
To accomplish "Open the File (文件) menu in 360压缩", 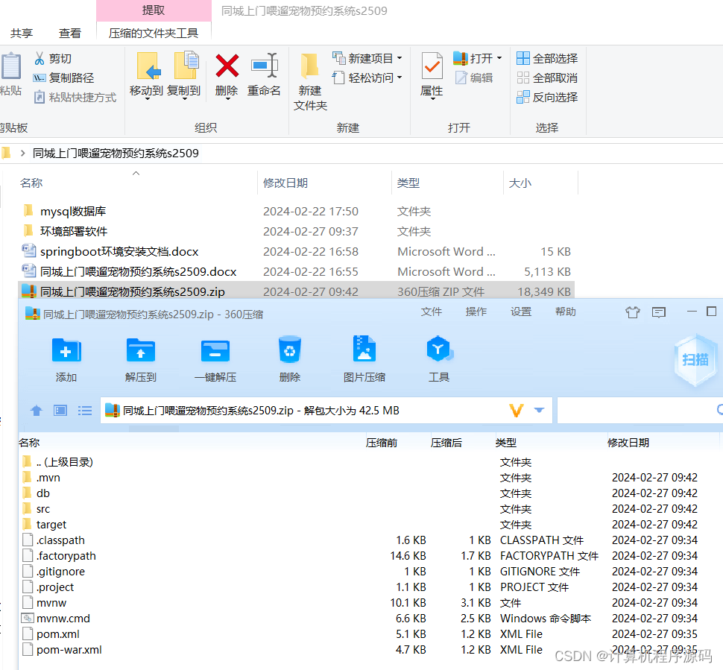I will click(x=432, y=312).
